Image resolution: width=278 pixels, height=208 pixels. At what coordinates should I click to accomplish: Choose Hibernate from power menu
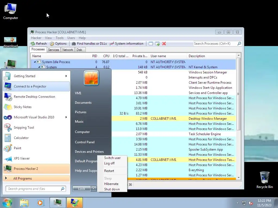112,184
